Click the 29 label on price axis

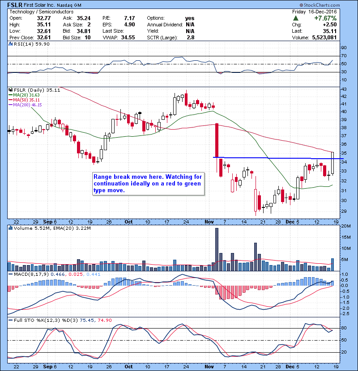pos(344,211)
